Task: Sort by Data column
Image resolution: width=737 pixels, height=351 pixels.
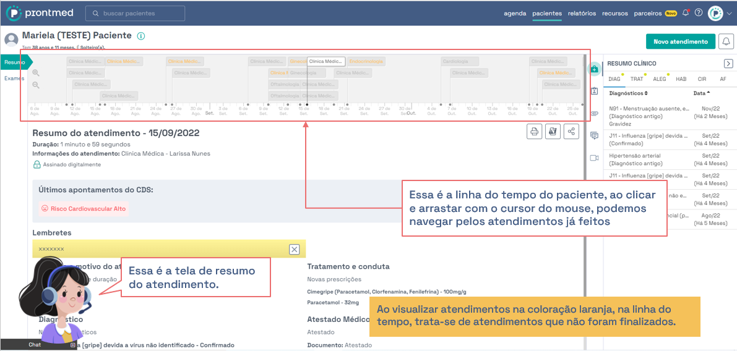Action: point(702,93)
